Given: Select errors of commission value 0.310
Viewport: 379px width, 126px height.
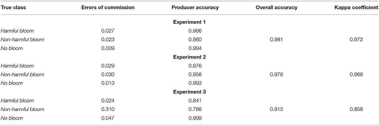Looking at the screenshot, I should click(107, 109).
